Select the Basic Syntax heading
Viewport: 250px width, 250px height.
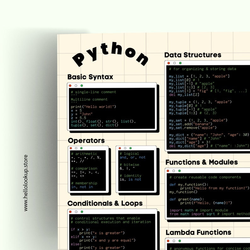tap(90, 77)
